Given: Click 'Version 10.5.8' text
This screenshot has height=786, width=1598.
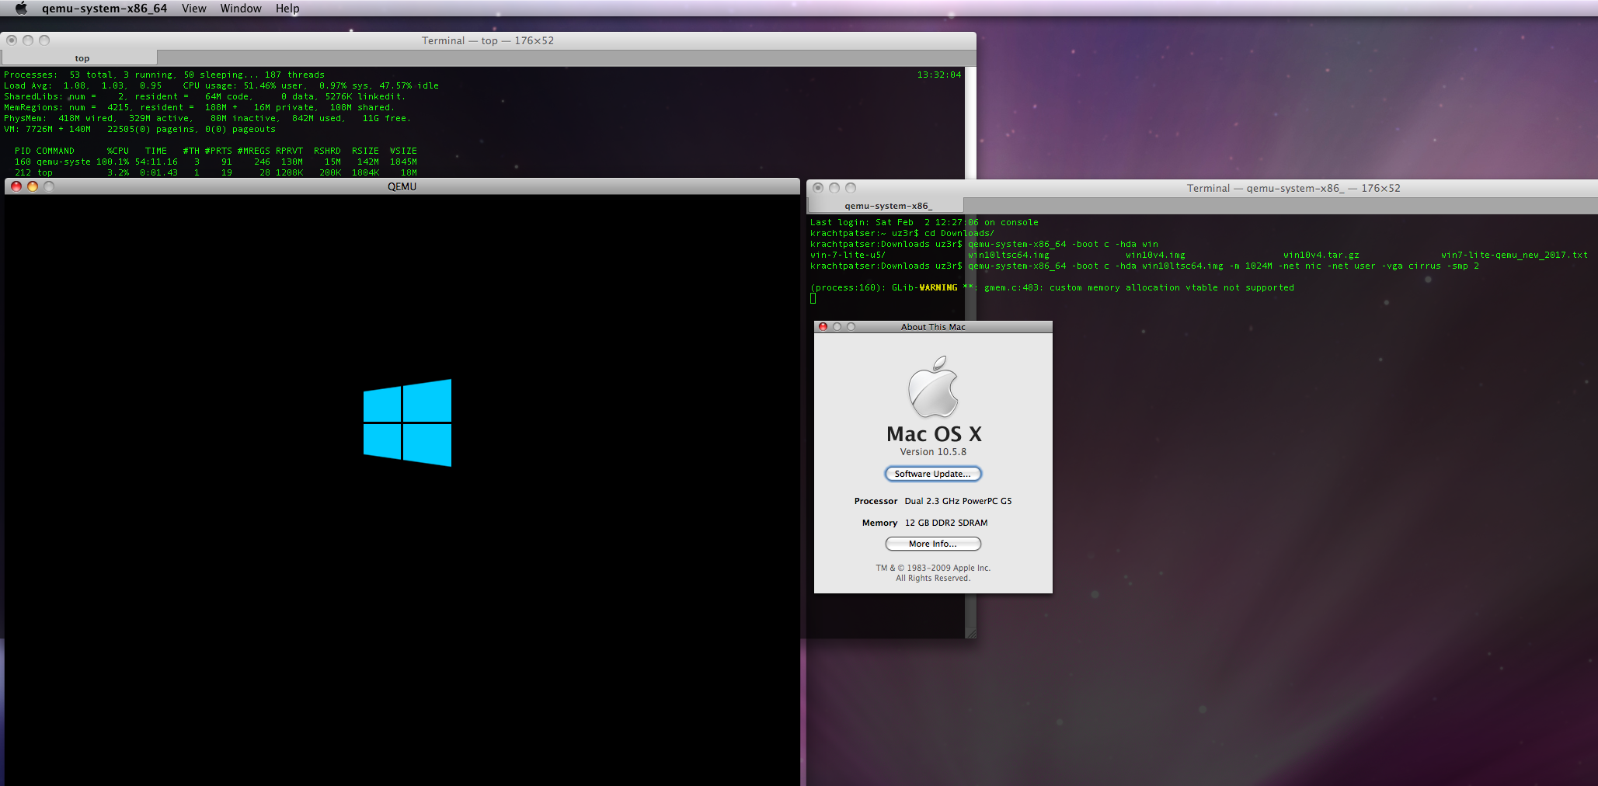Looking at the screenshot, I should [x=933, y=452].
